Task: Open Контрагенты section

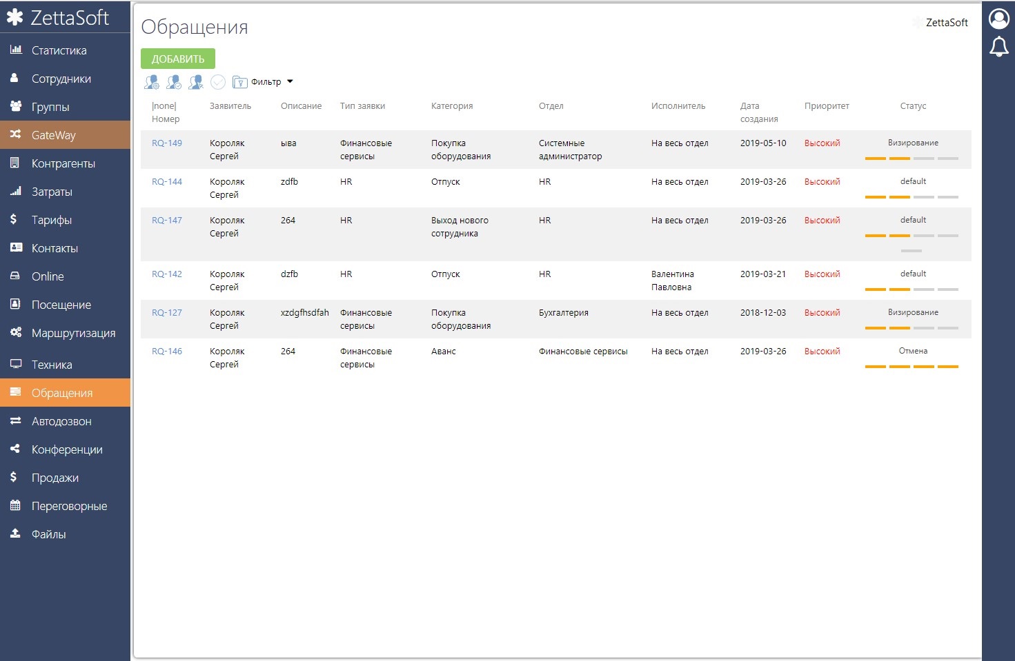Action: [65, 163]
